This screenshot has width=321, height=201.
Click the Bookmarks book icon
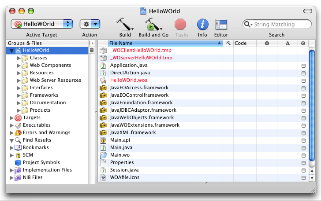[18, 147]
